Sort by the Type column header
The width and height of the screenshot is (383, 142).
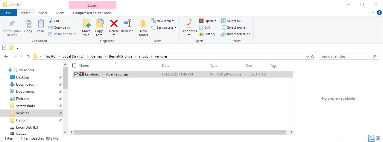point(226,66)
